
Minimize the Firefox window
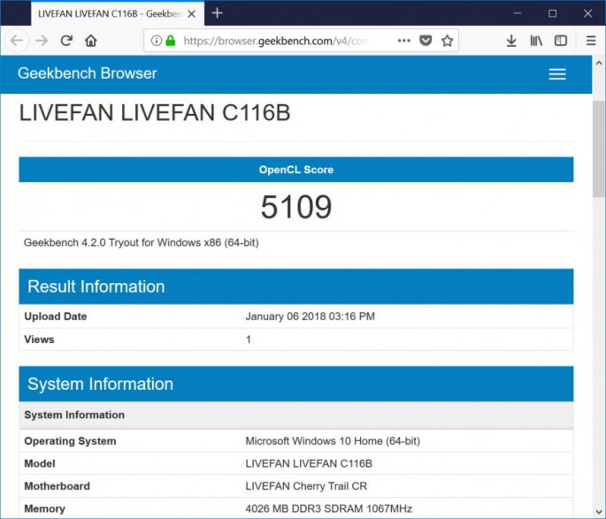(518, 13)
